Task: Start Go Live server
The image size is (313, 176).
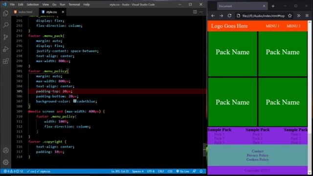Action: [x=182, y=171]
